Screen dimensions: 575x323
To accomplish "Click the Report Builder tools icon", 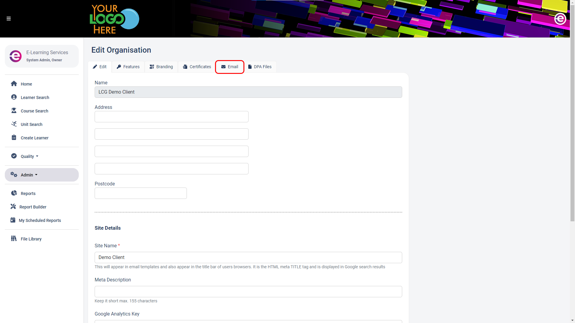I will pyautogui.click(x=13, y=207).
